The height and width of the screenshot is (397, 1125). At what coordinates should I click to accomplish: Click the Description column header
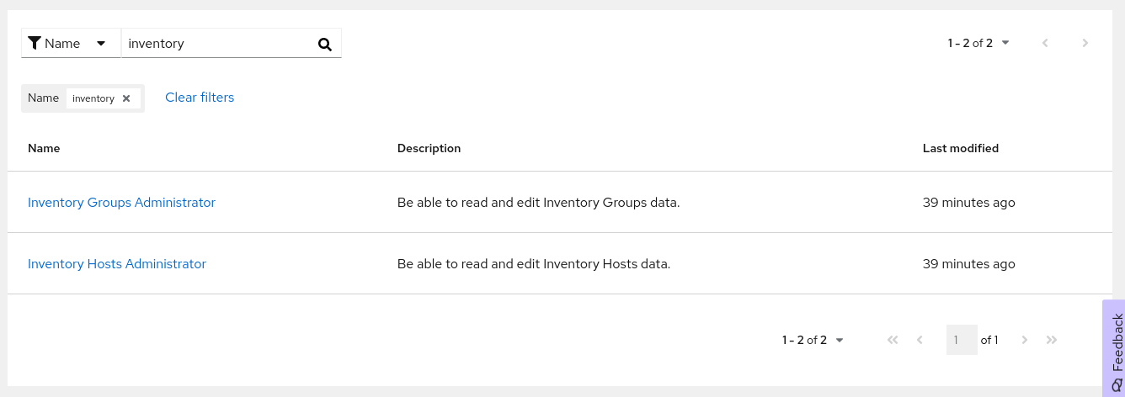tap(429, 148)
